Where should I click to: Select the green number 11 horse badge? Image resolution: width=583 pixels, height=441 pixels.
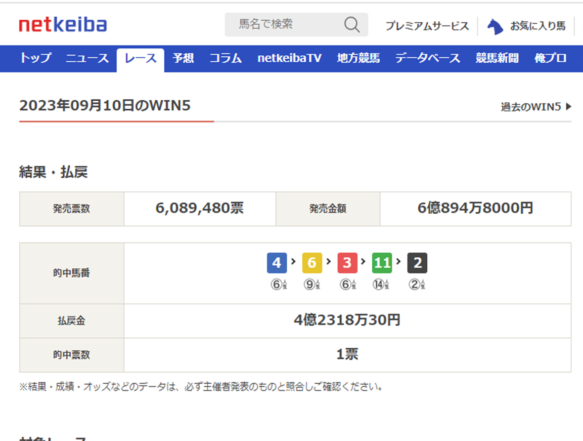[381, 262]
